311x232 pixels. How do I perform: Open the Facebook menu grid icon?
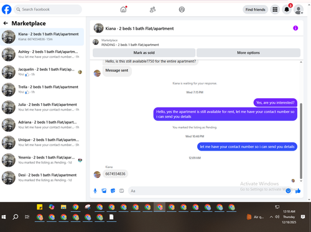275,9
